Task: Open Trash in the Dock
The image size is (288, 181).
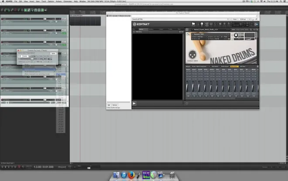Action: coord(172,175)
